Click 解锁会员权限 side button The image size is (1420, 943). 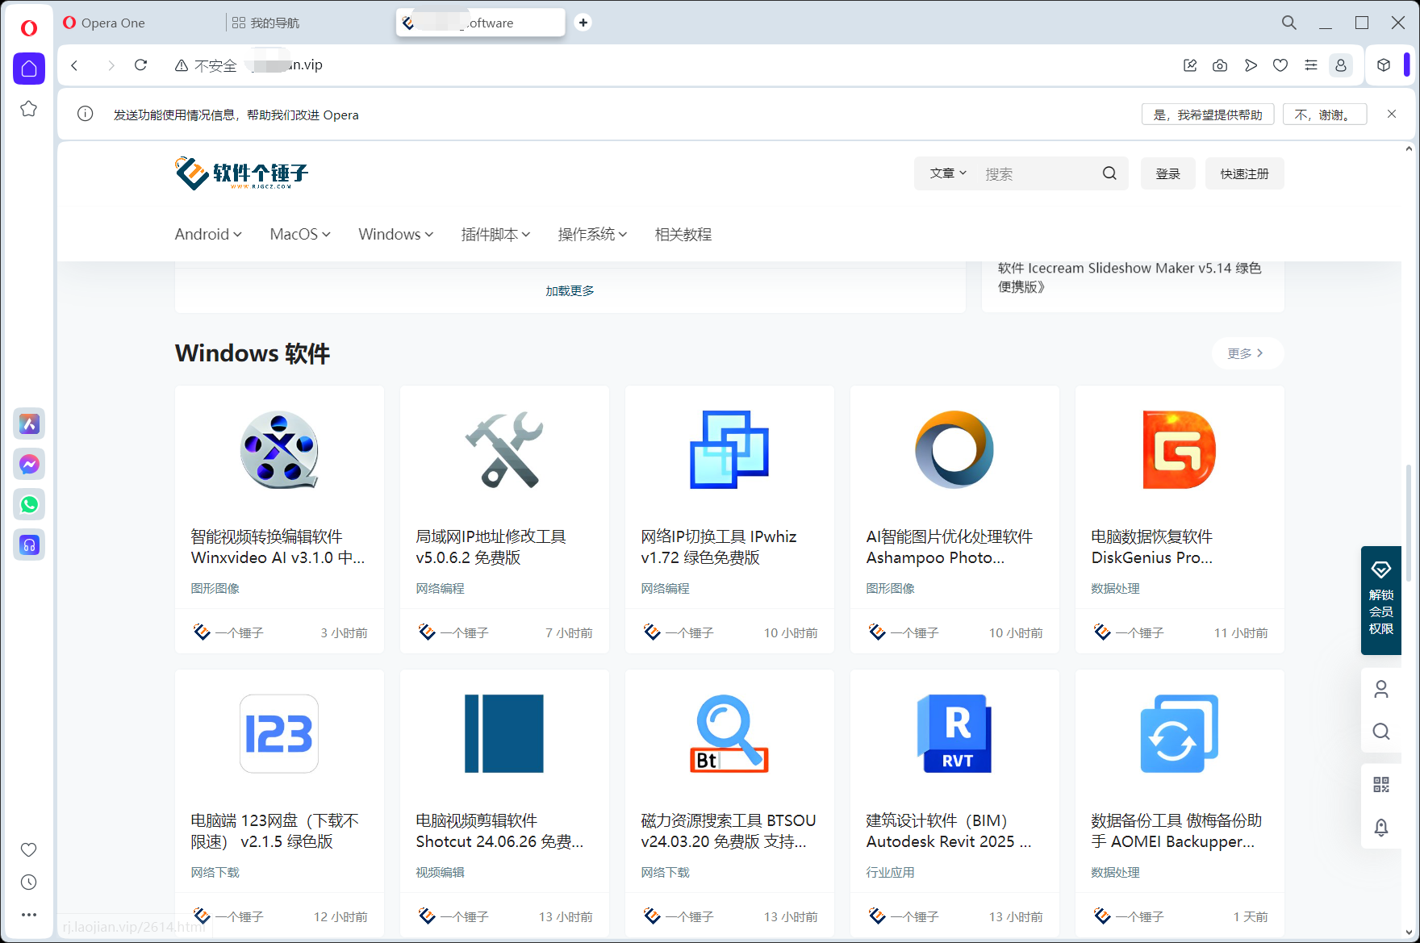pyautogui.click(x=1381, y=600)
